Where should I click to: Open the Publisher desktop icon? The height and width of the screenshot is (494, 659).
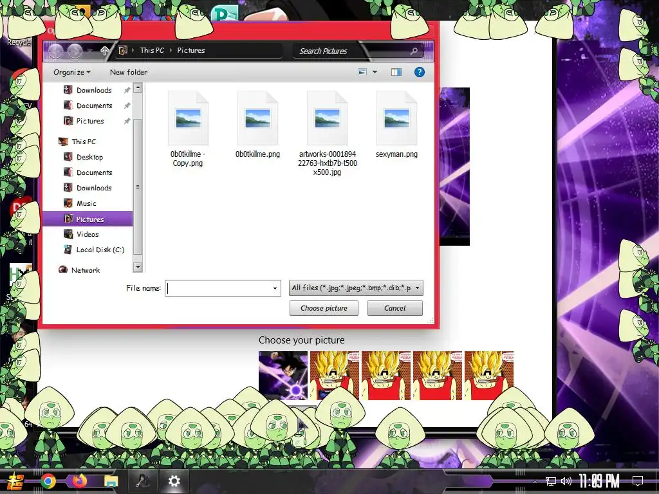pos(225,13)
